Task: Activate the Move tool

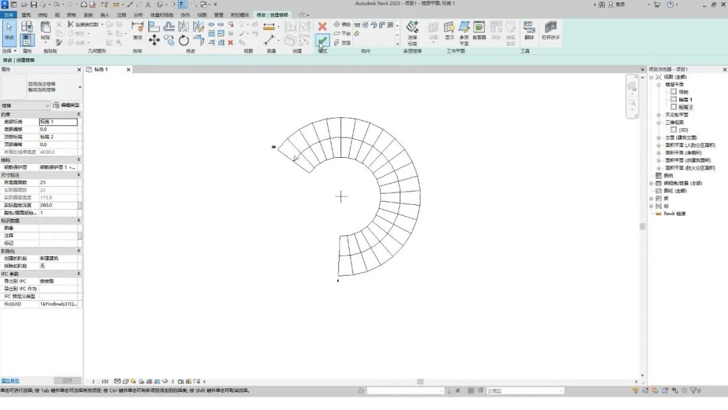Action: point(154,40)
